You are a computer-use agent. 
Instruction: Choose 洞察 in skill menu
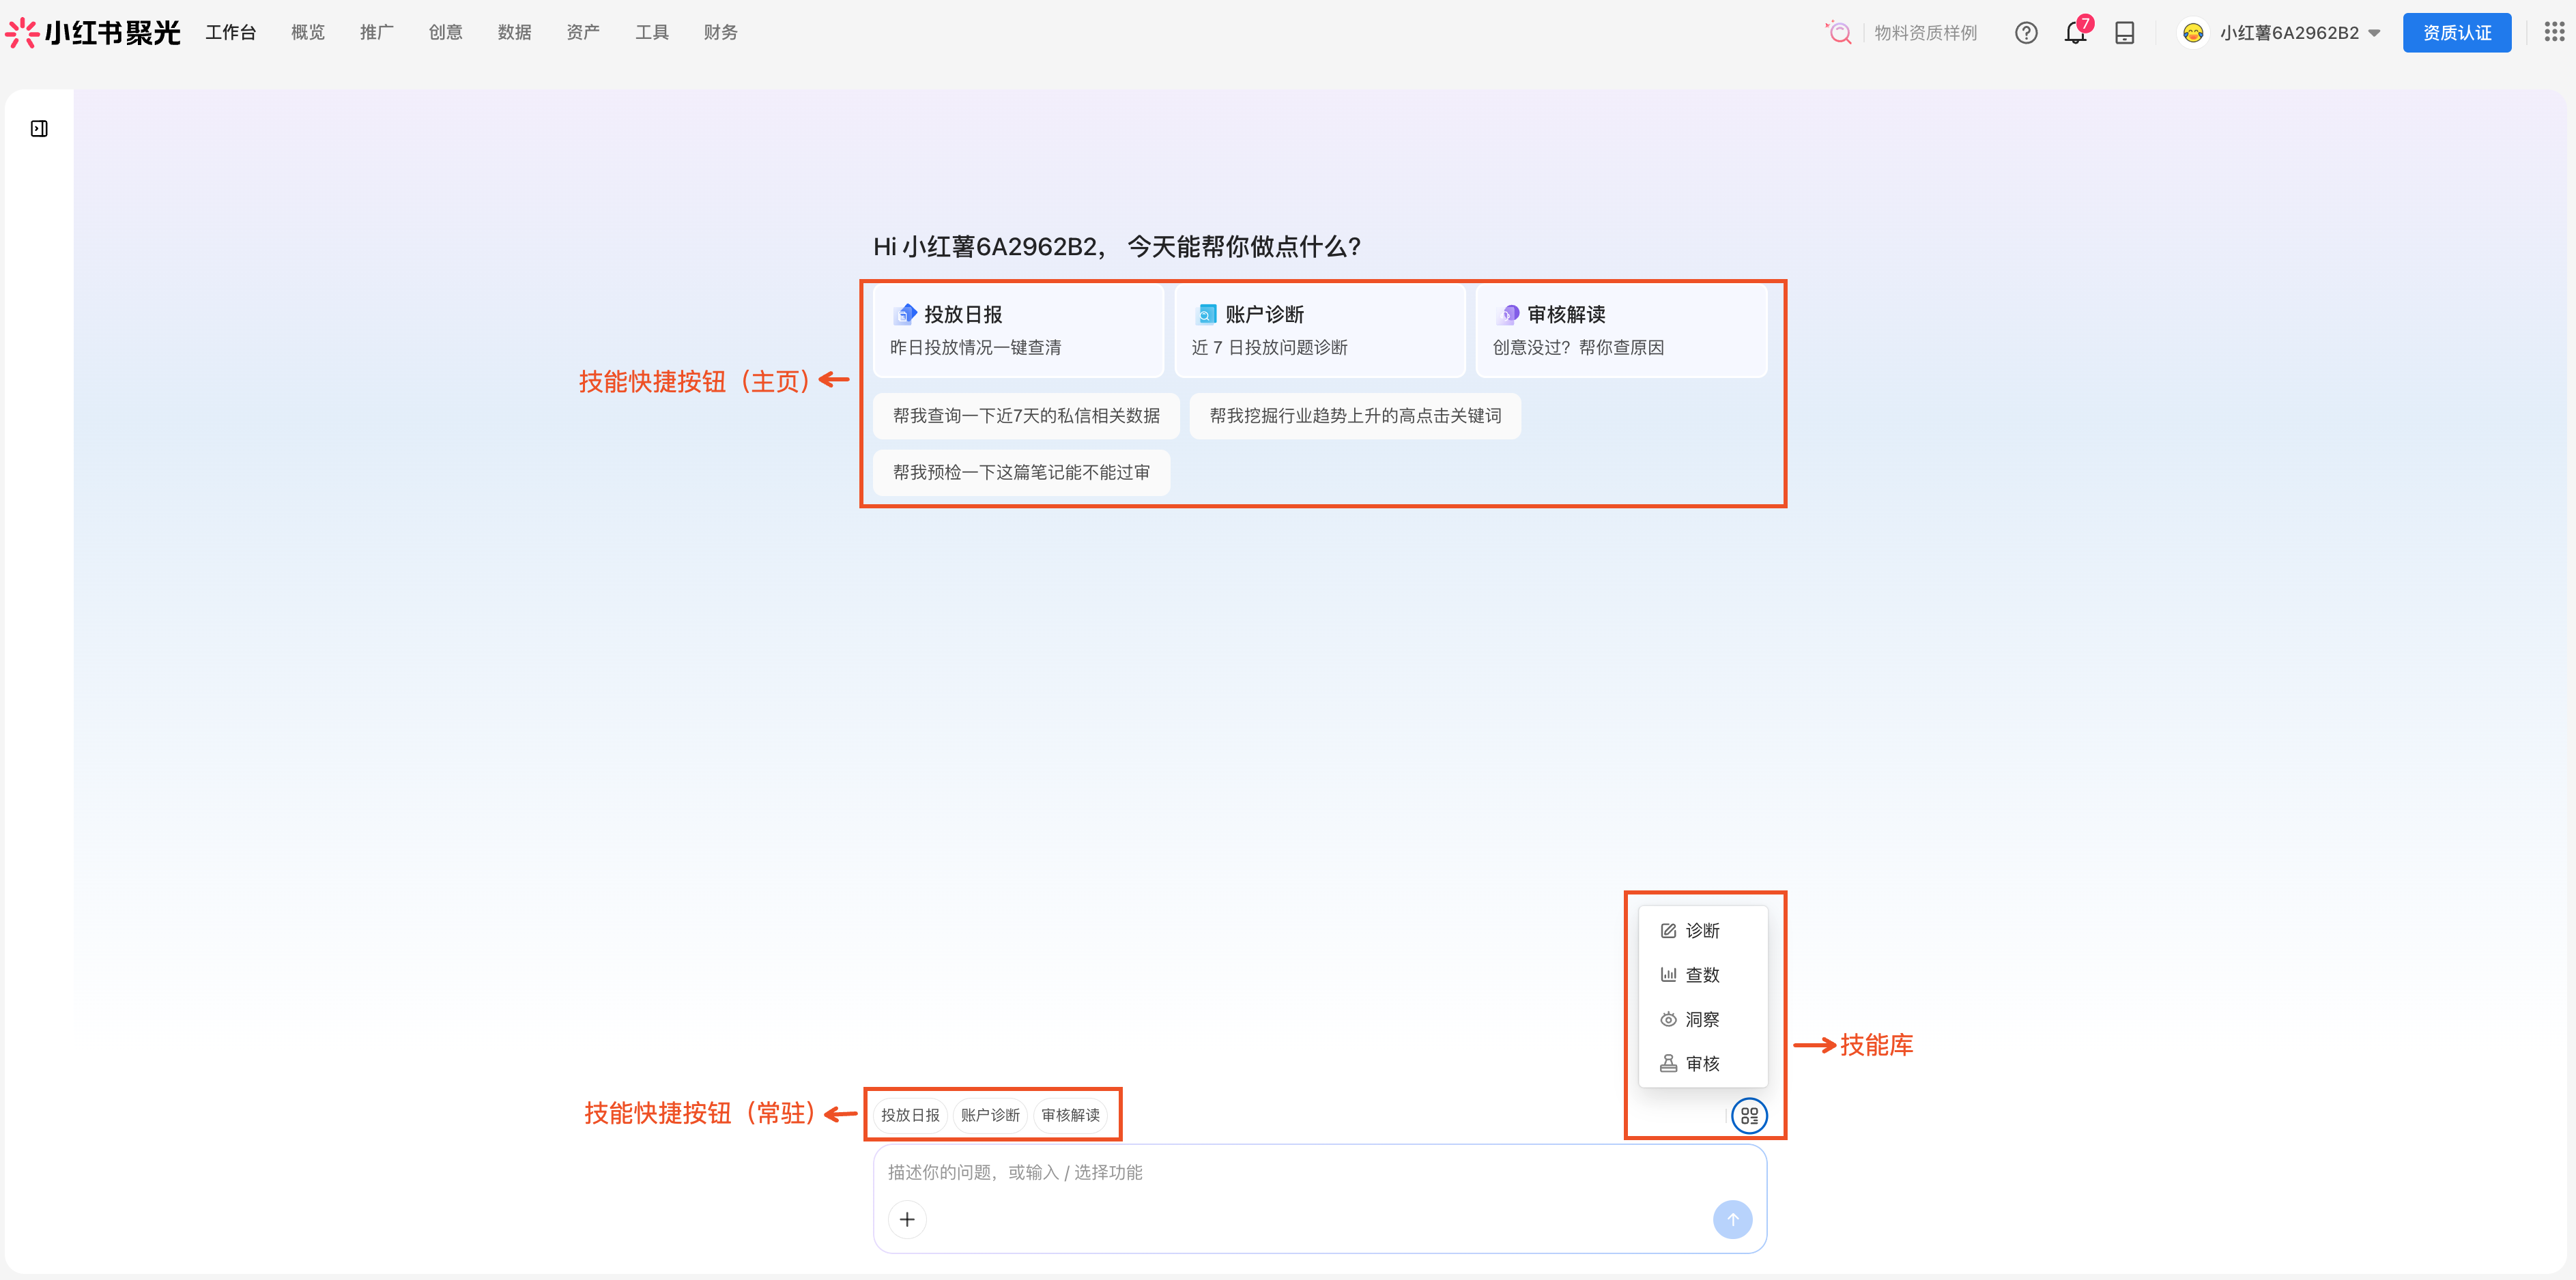[x=1703, y=1019]
